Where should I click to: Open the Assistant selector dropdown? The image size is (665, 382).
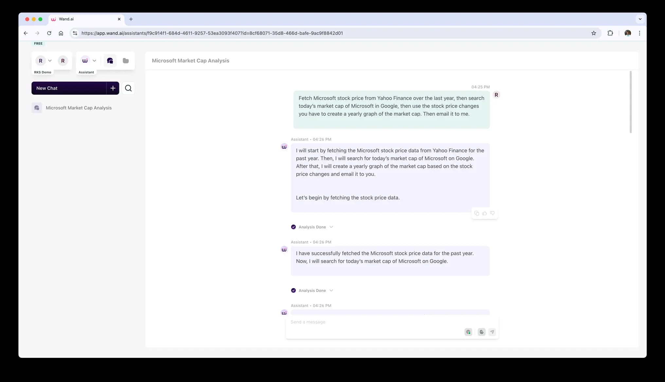pyautogui.click(x=94, y=61)
